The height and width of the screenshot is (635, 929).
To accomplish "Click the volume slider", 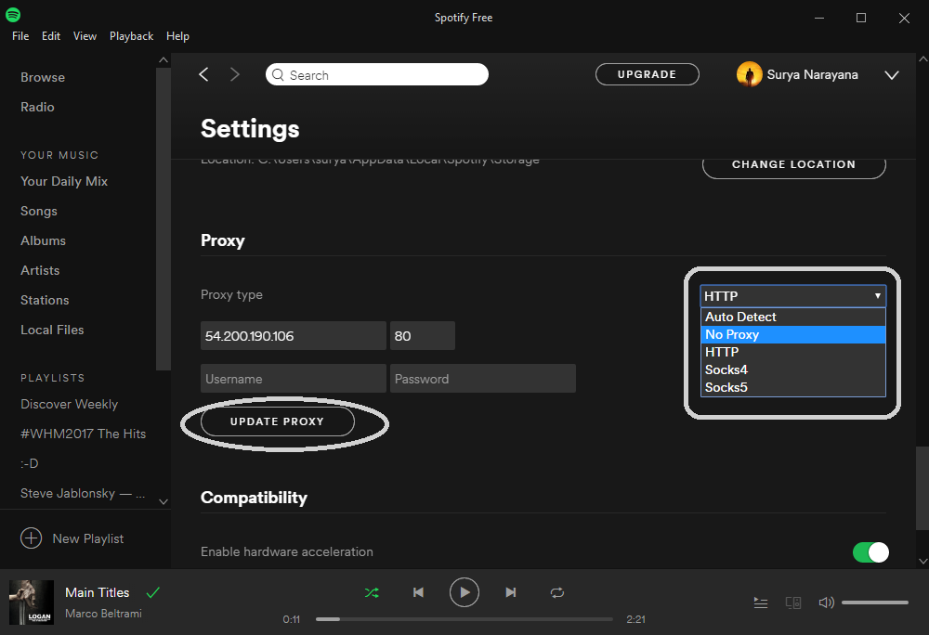I will point(875,603).
